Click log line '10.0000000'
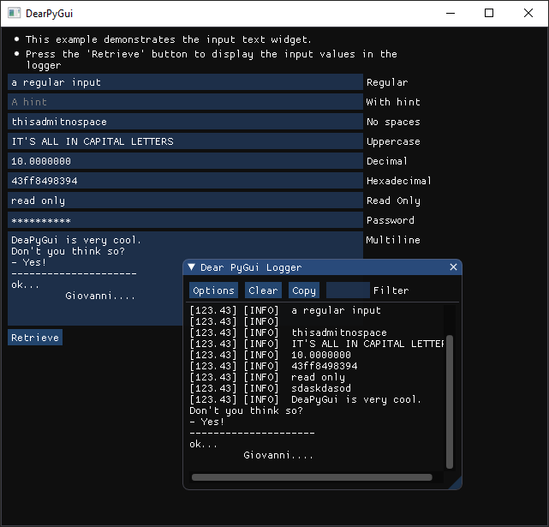The width and height of the screenshot is (549, 527). [x=321, y=355]
